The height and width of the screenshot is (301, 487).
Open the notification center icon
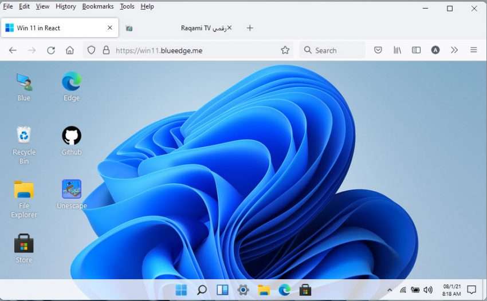tap(472, 290)
